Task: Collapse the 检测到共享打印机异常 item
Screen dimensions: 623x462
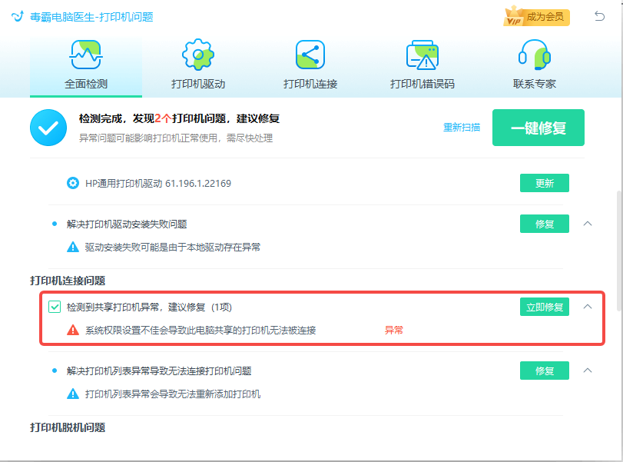Action: tap(588, 307)
